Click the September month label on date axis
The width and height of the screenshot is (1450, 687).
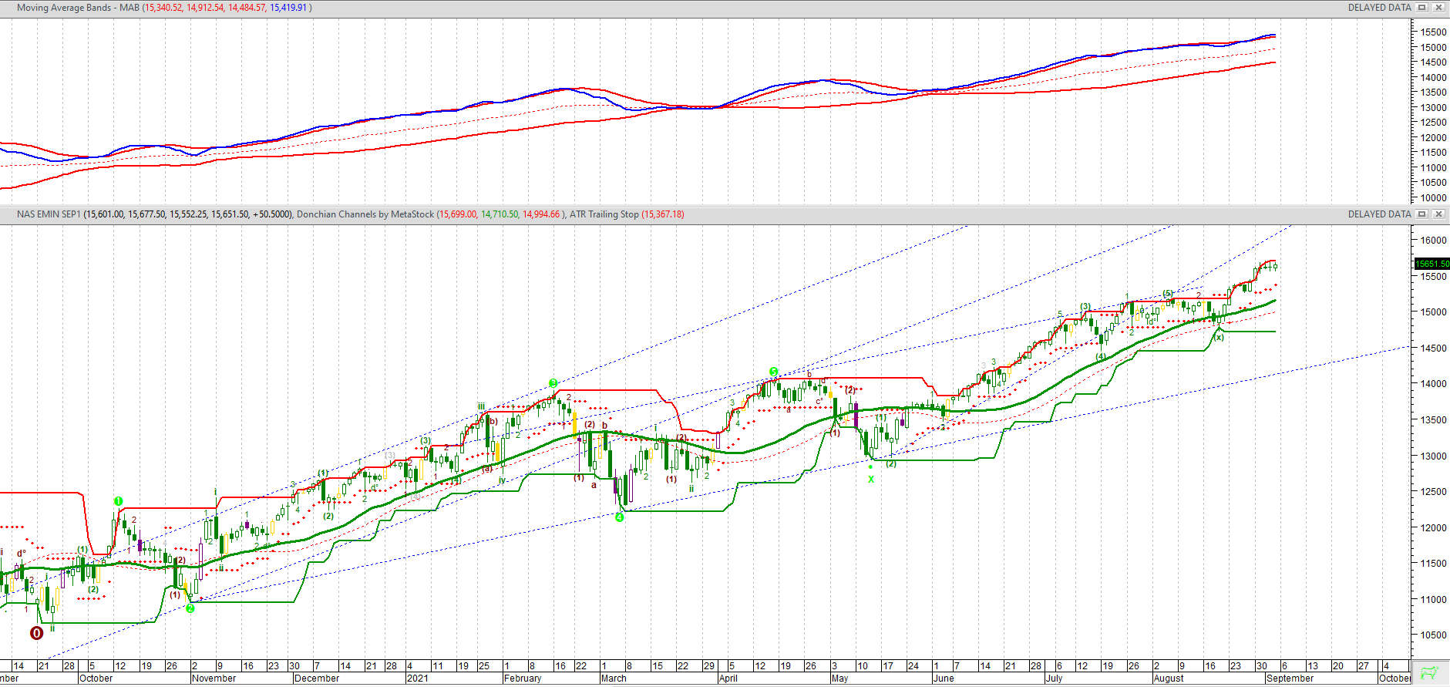(1290, 679)
